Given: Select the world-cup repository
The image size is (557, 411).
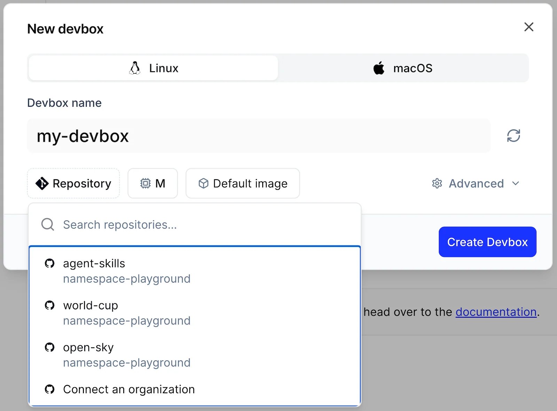Looking at the screenshot, I should pyautogui.click(x=195, y=313).
